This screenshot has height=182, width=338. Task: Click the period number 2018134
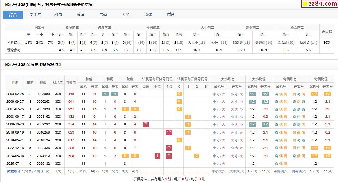coord(43,140)
